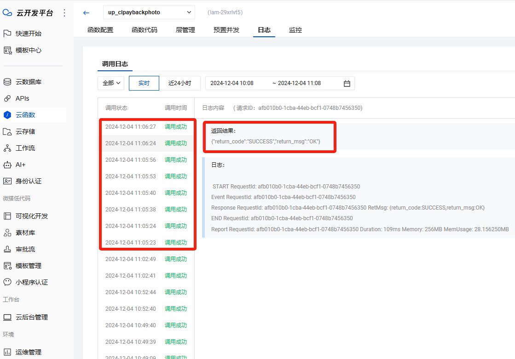Select the log entry at 11:05:24

pyautogui.click(x=146, y=226)
